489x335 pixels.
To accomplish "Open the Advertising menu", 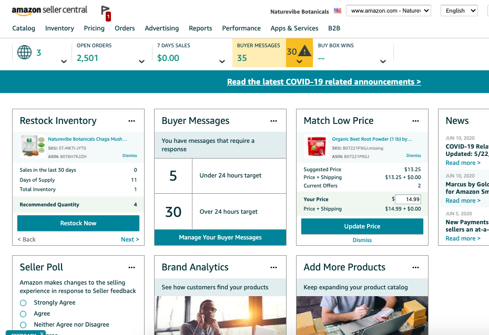I will point(161,28).
